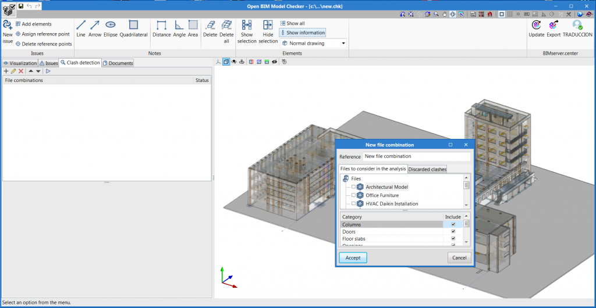Check the Architectural Model file checkbox
596x308 pixels.
point(353,187)
